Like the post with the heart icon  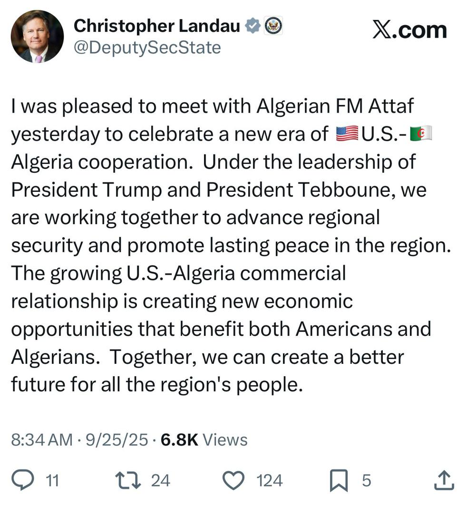coord(233,481)
